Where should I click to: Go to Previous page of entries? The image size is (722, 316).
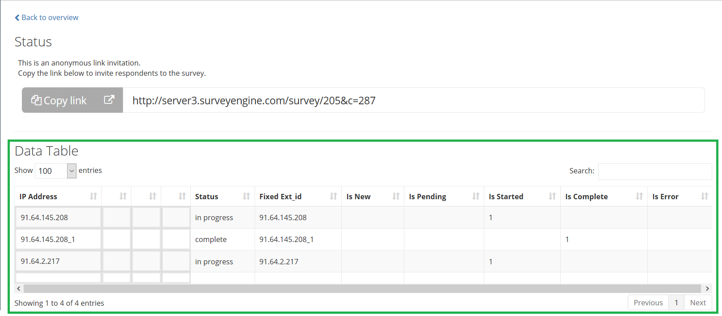tap(648, 303)
